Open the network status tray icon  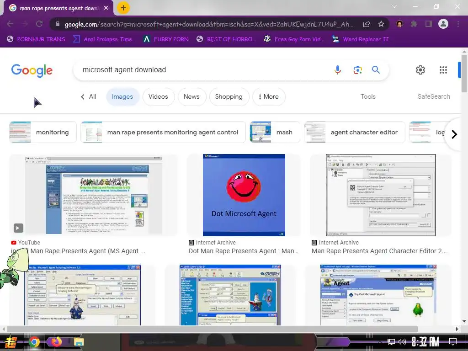point(391,342)
